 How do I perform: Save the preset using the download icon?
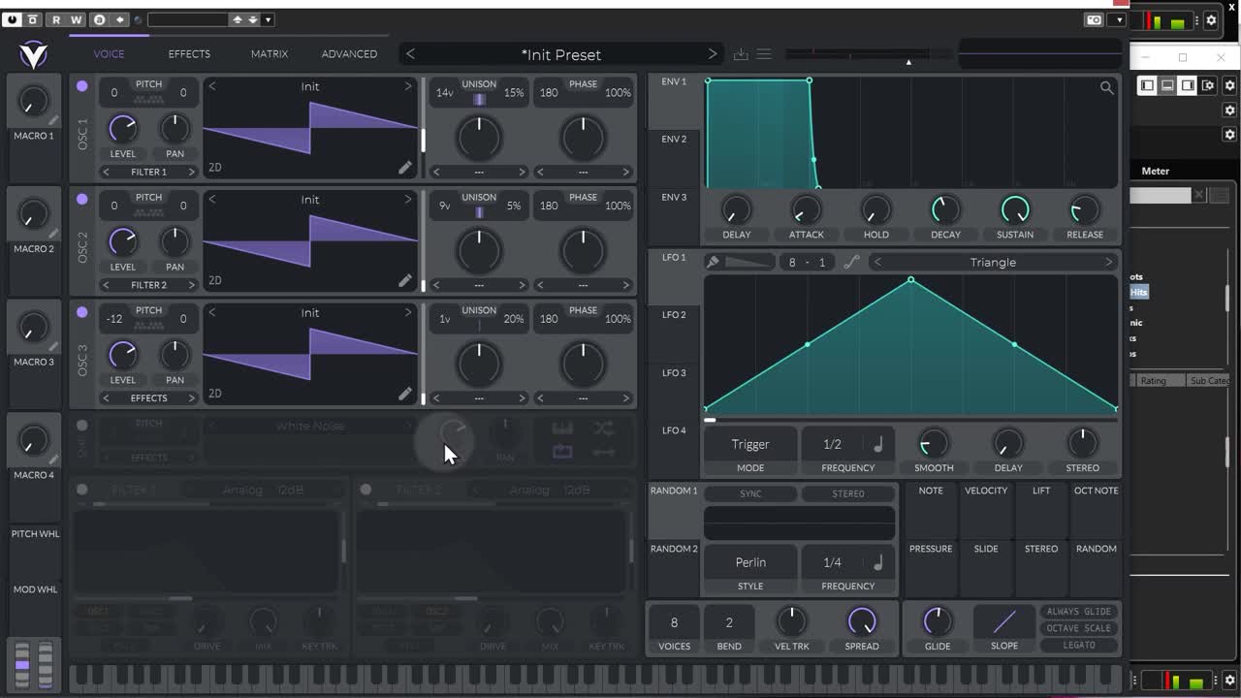coord(741,54)
